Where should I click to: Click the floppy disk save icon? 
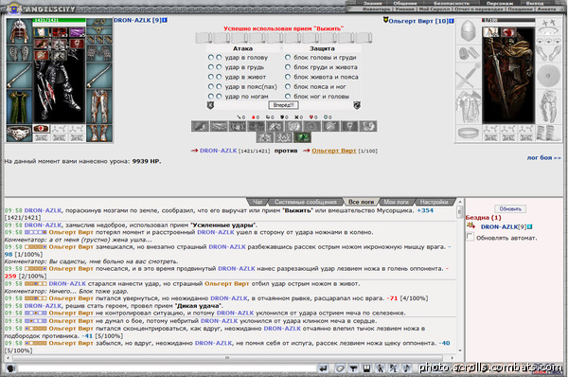tap(366, 368)
